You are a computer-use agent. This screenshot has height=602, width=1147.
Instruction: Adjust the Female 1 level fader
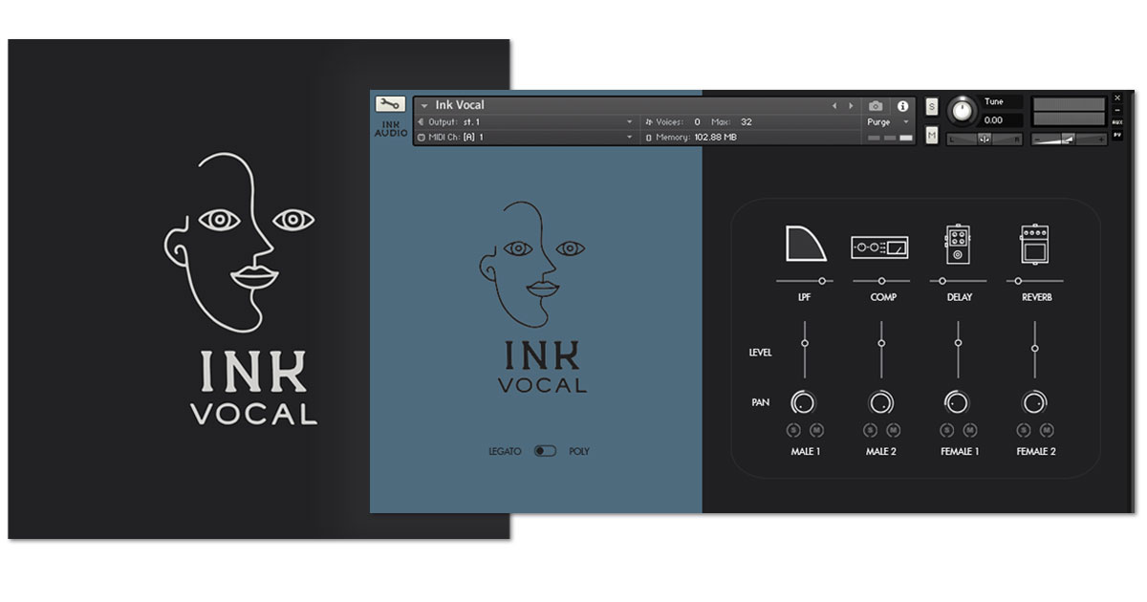[958, 349]
